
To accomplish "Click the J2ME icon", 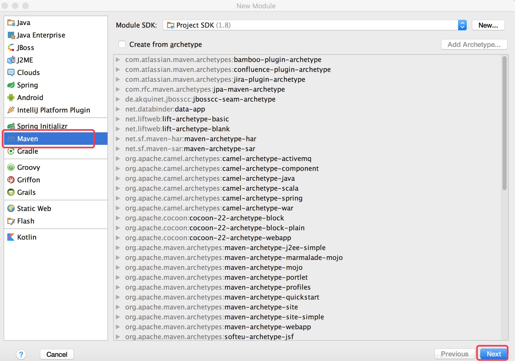I will [11, 60].
